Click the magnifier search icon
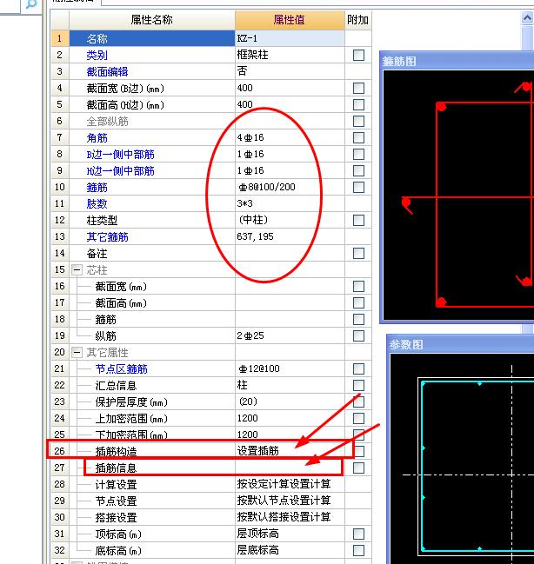Image resolution: width=534 pixels, height=564 pixels. (31, 4)
